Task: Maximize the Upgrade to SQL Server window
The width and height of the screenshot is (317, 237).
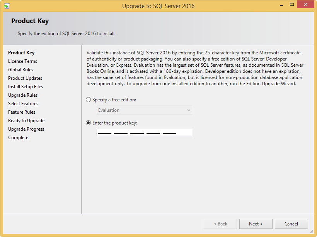Action: click(292, 5)
